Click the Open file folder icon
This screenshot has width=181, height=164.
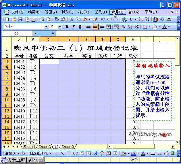click(x=14, y=20)
